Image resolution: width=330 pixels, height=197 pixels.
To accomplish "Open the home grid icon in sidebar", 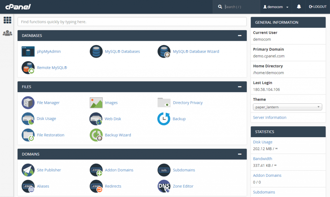I will (x=7, y=20).
